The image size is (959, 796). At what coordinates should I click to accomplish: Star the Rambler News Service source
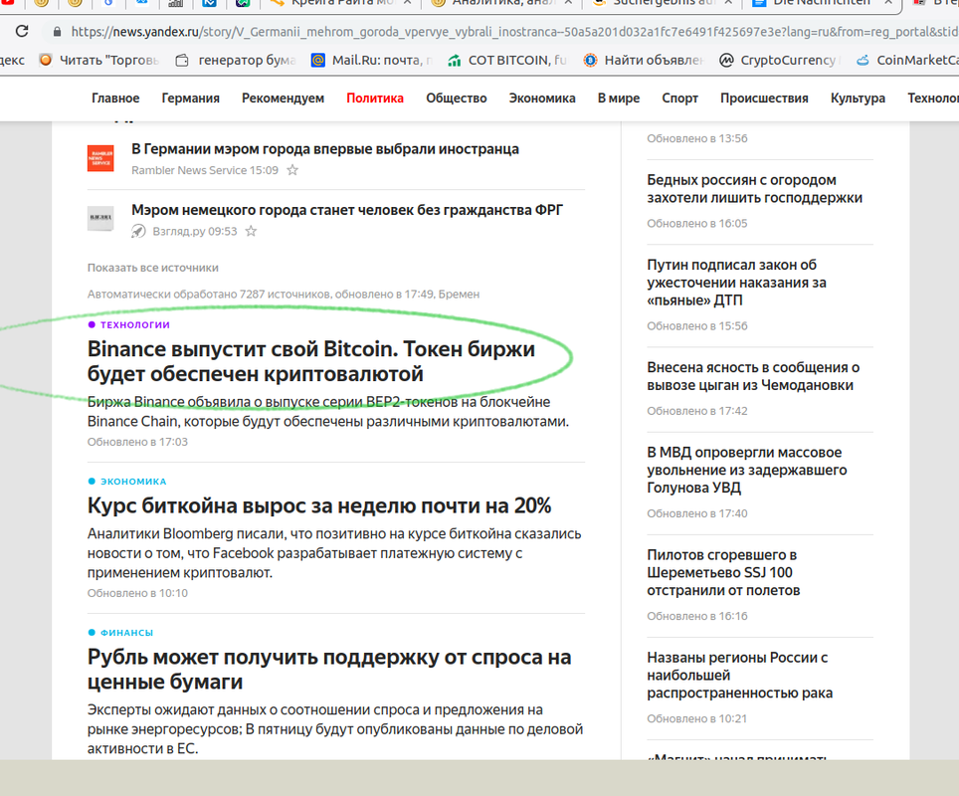292,170
